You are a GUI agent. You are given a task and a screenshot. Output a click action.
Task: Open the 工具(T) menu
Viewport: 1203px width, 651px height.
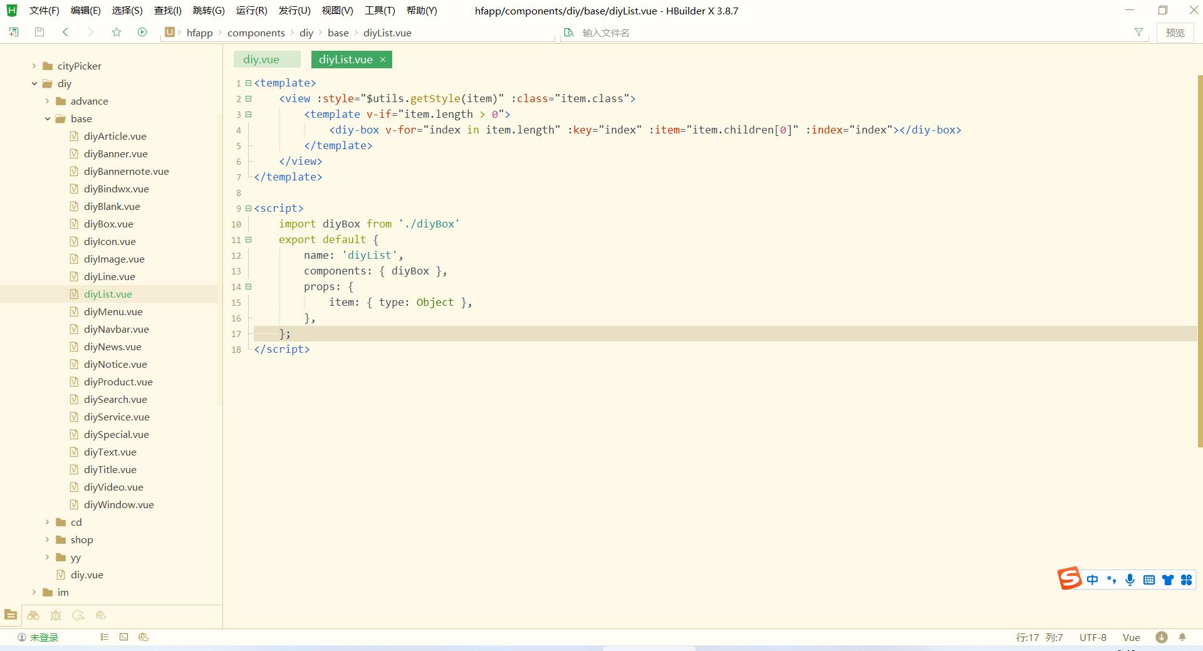(x=380, y=11)
